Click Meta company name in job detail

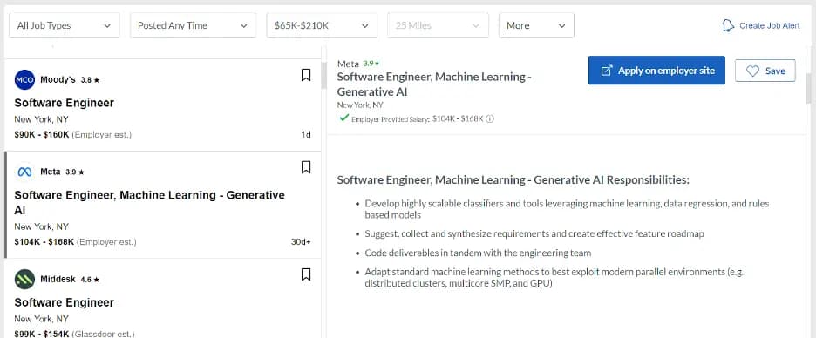tap(348, 64)
